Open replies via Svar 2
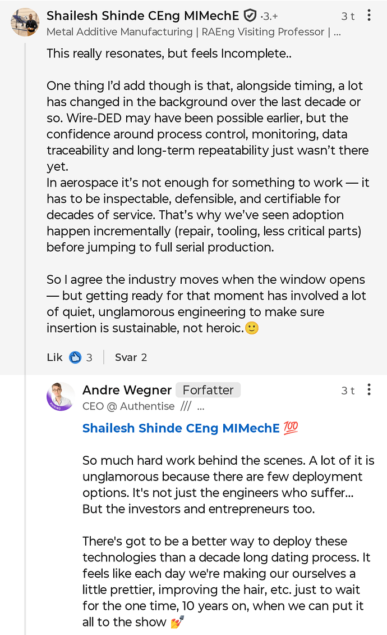 tap(130, 357)
